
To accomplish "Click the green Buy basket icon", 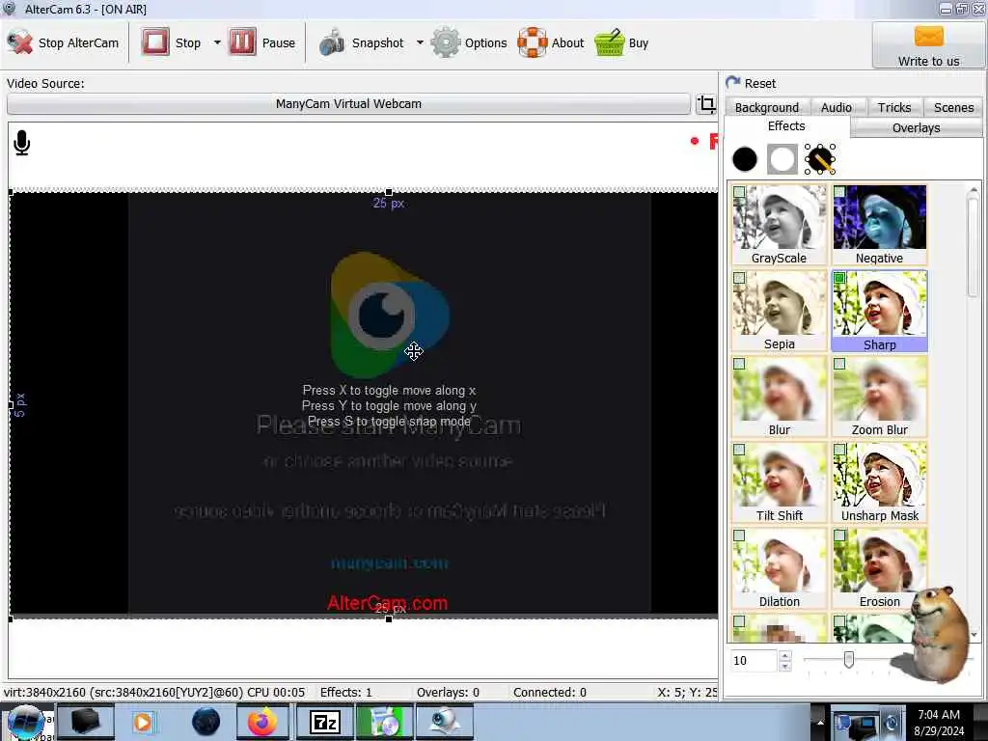I will click(x=610, y=42).
